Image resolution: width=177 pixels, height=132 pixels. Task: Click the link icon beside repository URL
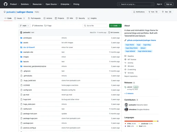(x=125, y=40)
